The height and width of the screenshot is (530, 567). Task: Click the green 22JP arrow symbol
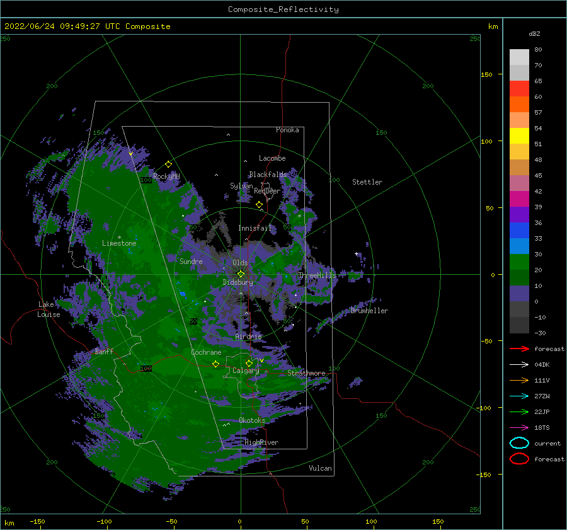519,412
